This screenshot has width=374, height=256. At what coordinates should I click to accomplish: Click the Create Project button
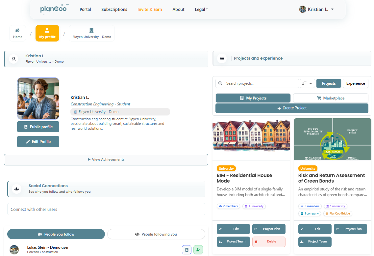[292, 108]
